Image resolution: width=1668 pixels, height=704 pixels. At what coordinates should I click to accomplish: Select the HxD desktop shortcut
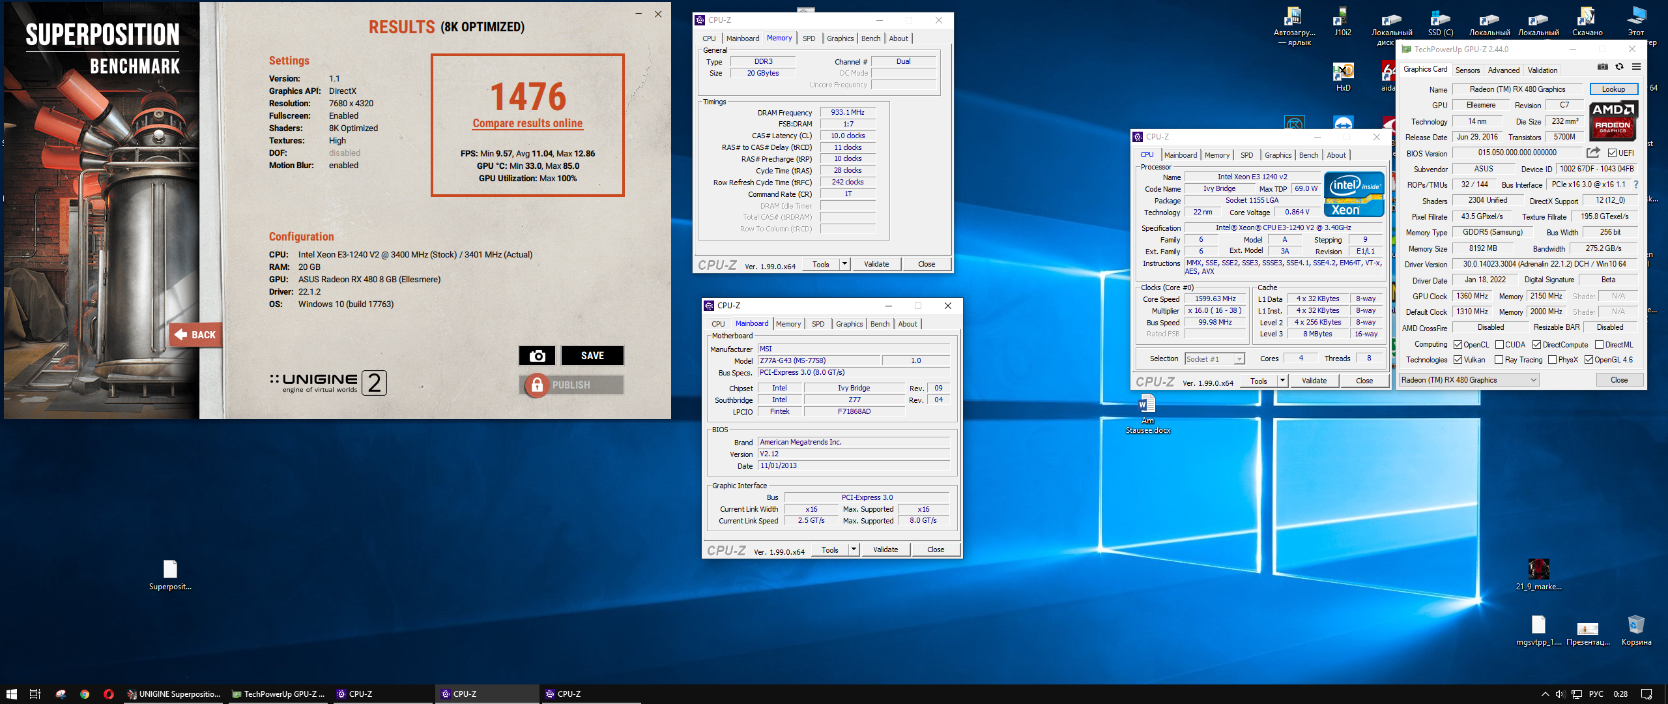click(1343, 76)
